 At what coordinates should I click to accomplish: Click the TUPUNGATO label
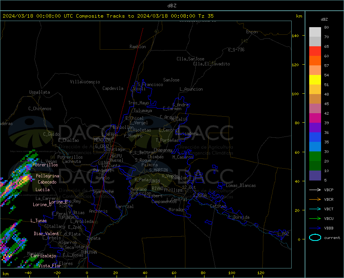(68, 218)
